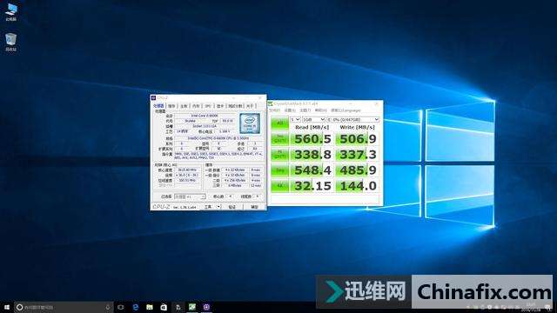The height and width of the screenshot is (313, 557).
Task: Launch Microsoft Edge from the taskbar
Action: (x=136, y=307)
